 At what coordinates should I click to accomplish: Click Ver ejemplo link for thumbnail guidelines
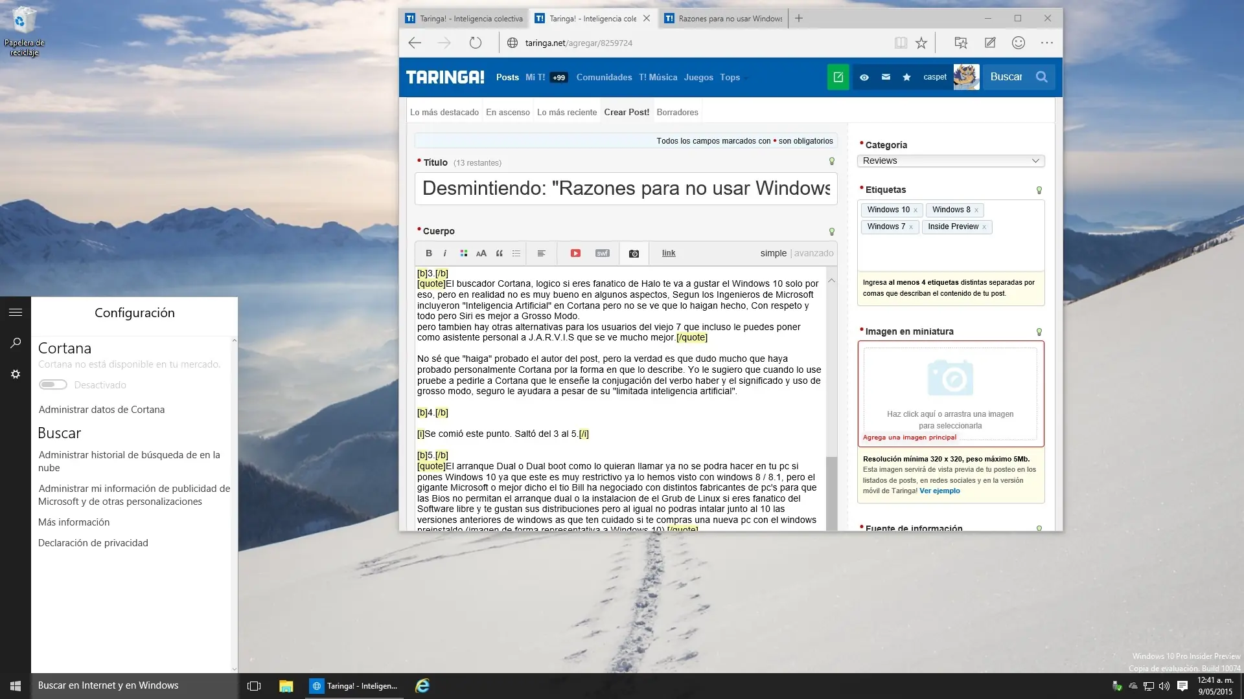pyautogui.click(x=940, y=491)
